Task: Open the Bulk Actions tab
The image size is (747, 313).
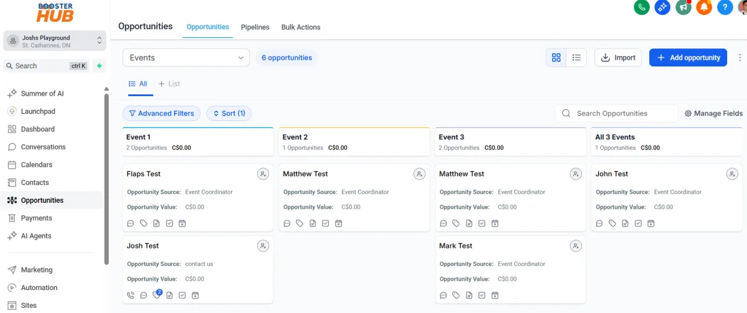Action: pyautogui.click(x=301, y=27)
